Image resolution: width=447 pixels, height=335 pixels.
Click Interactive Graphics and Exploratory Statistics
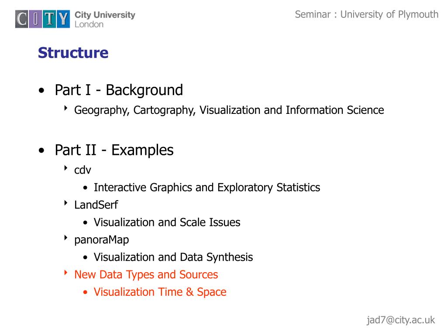(207, 188)
